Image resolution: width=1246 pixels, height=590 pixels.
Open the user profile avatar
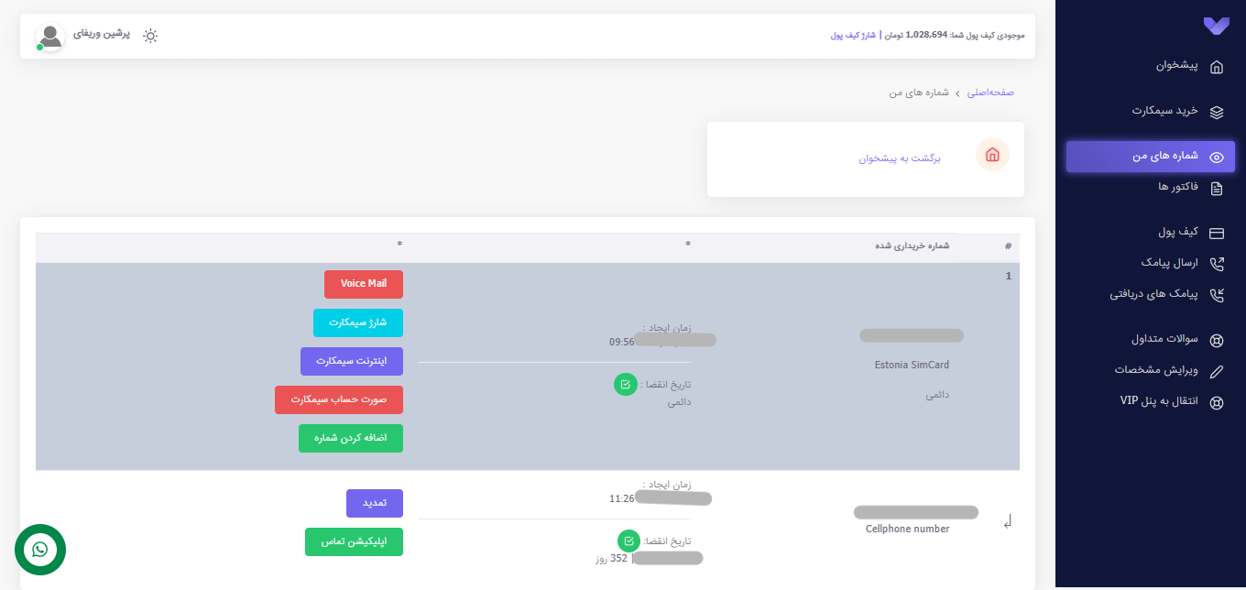[x=51, y=36]
